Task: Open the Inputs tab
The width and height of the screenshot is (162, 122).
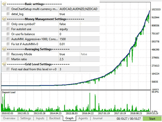Action: click(40, 118)
